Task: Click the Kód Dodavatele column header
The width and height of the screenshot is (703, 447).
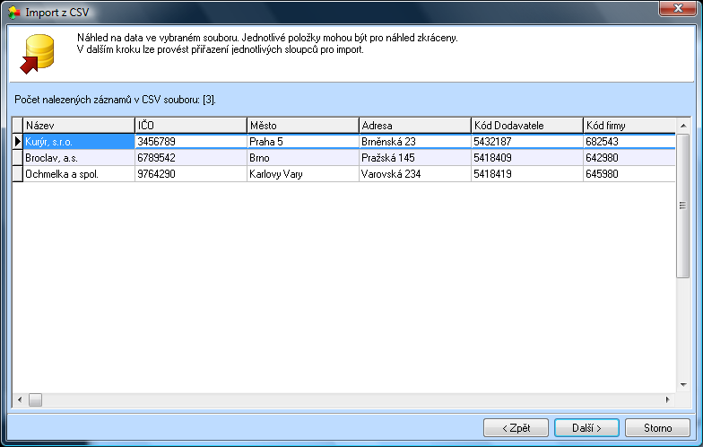Action: [527, 126]
